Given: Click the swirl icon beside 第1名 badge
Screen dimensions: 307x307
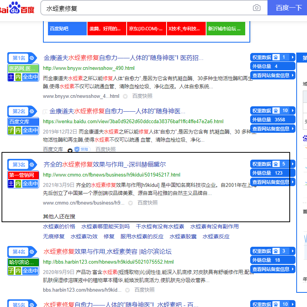Looking at the screenshot, I should click(32, 58).
